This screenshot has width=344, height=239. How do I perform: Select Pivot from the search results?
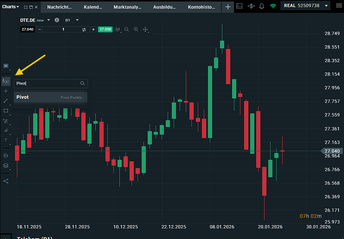click(50, 97)
